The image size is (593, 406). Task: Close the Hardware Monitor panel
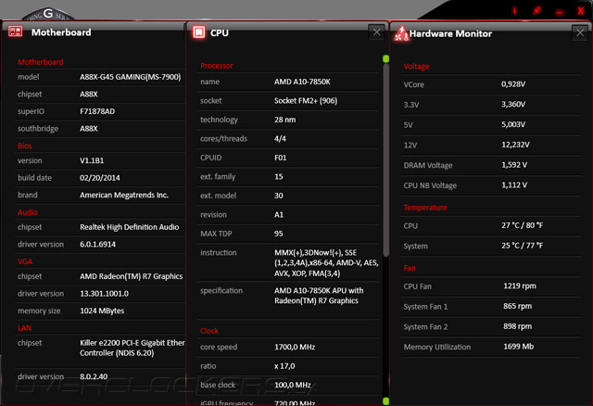(580, 33)
